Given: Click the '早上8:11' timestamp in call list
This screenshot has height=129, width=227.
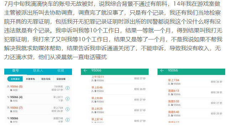Looking at the screenshot, I should (x=58, y=97).
